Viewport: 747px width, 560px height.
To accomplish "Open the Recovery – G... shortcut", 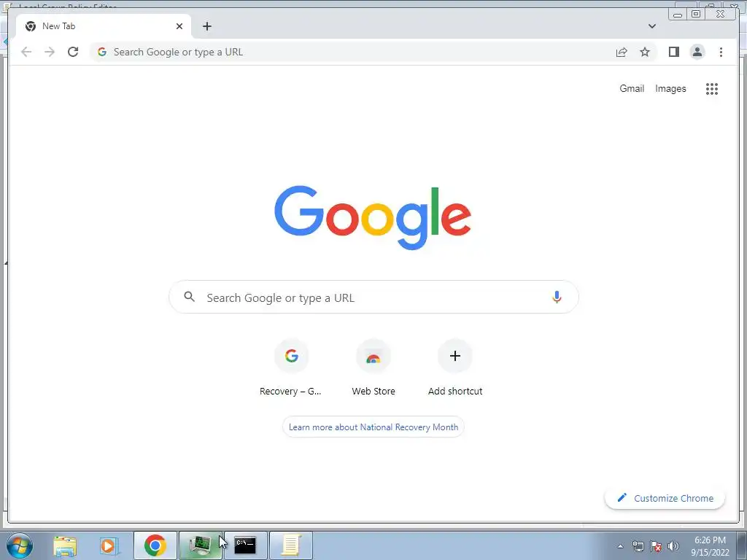I will pyautogui.click(x=291, y=368).
